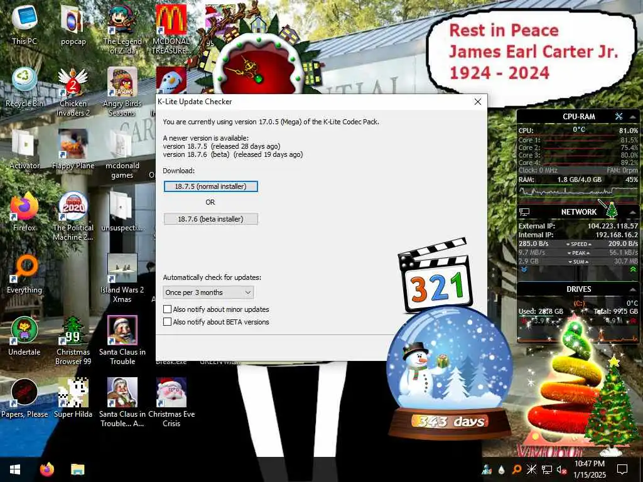Launch the Everything search shortcut

tap(24, 274)
